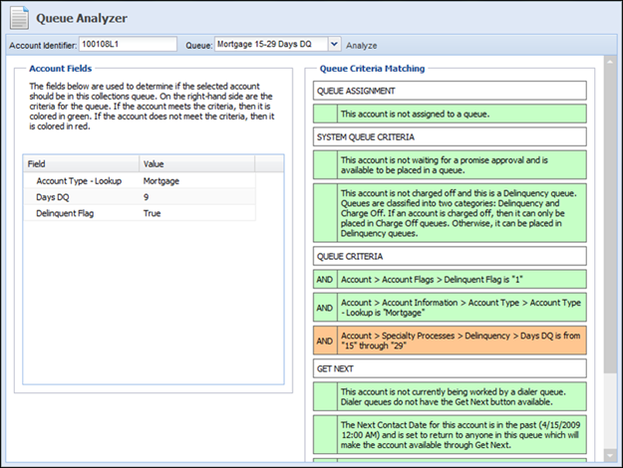Click the Account Type Lookup is Mortgage criterion
The height and width of the screenshot is (468, 623).
pos(450,308)
